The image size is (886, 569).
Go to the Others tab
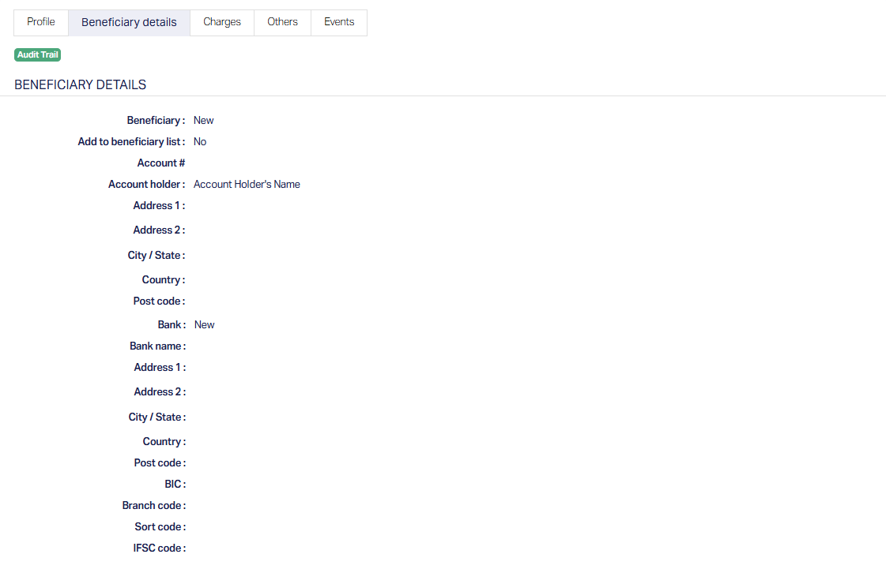[x=282, y=22]
